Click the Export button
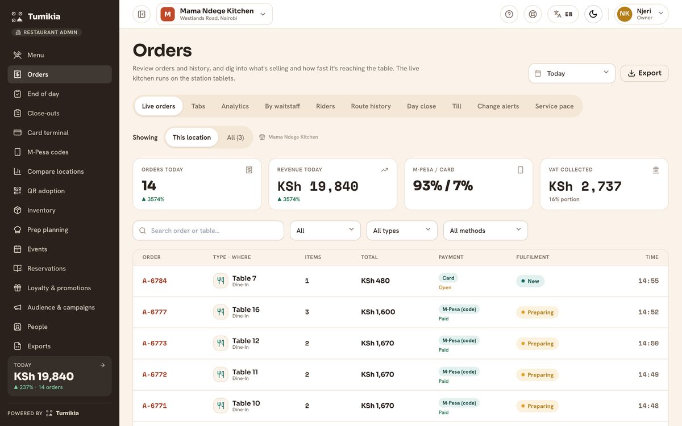Viewport: 682px width, 426px height. click(x=644, y=73)
